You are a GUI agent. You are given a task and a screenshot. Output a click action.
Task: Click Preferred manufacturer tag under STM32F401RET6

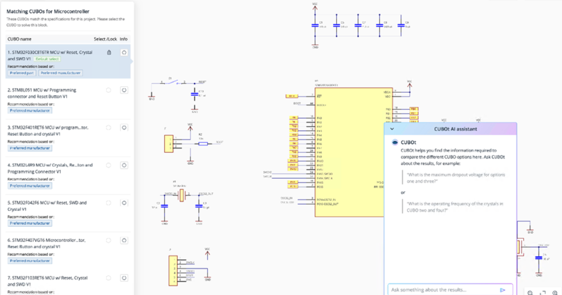30,148
